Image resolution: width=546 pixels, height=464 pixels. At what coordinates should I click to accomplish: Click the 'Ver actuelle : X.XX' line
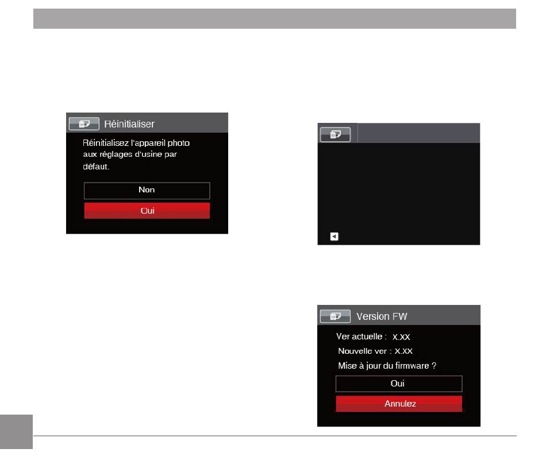pos(373,337)
